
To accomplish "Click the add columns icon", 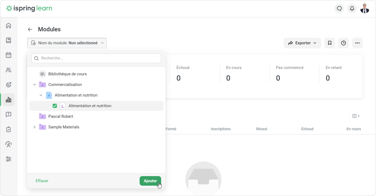I will click(x=356, y=116).
